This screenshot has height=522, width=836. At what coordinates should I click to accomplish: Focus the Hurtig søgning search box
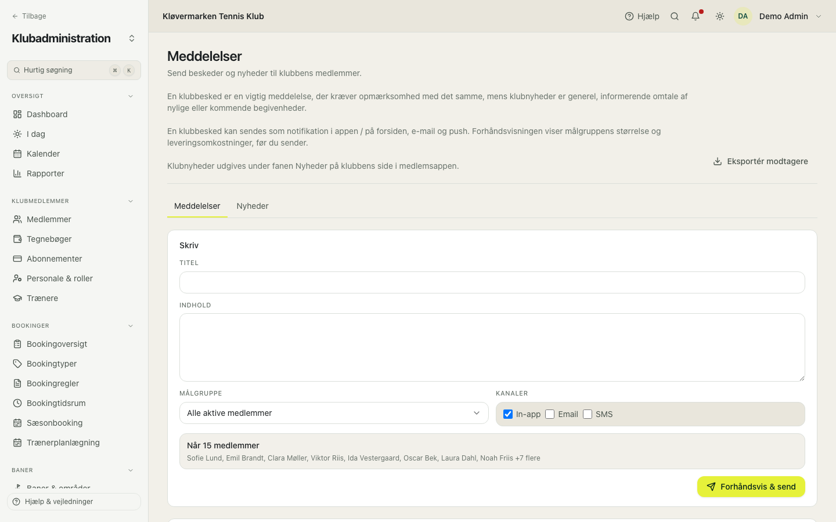click(x=74, y=70)
